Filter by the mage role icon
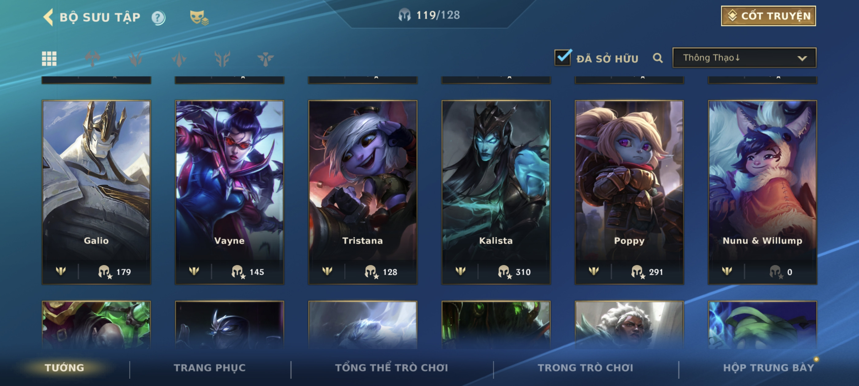The width and height of the screenshot is (859, 386). (136, 59)
